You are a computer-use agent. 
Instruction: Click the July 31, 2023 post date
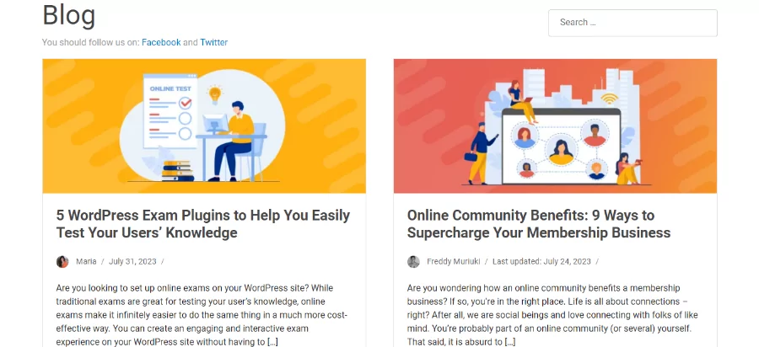(132, 261)
